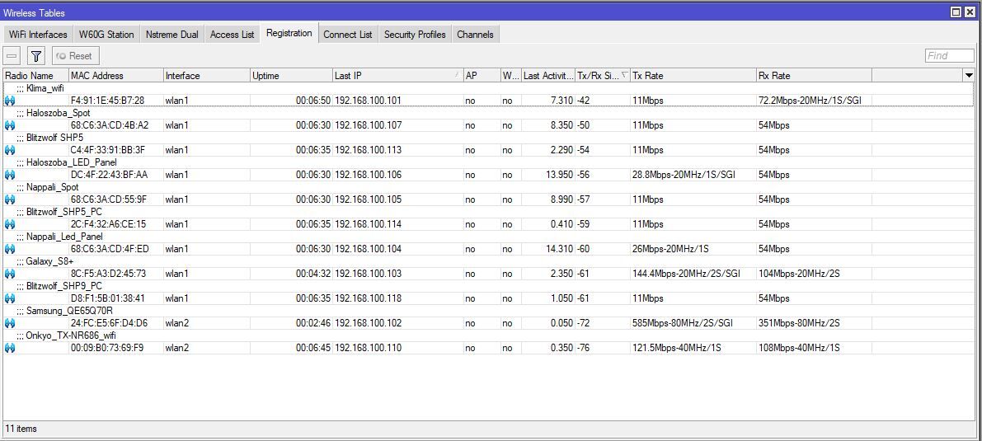Click the client icon for DC:4F:22:43:BF:AA row

tap(9, 175)
